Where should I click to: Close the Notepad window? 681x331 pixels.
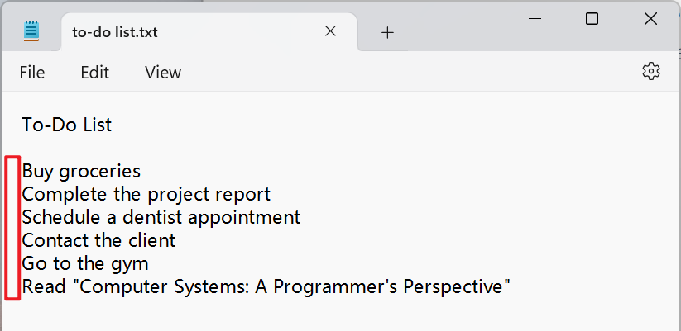coord(650,19)
